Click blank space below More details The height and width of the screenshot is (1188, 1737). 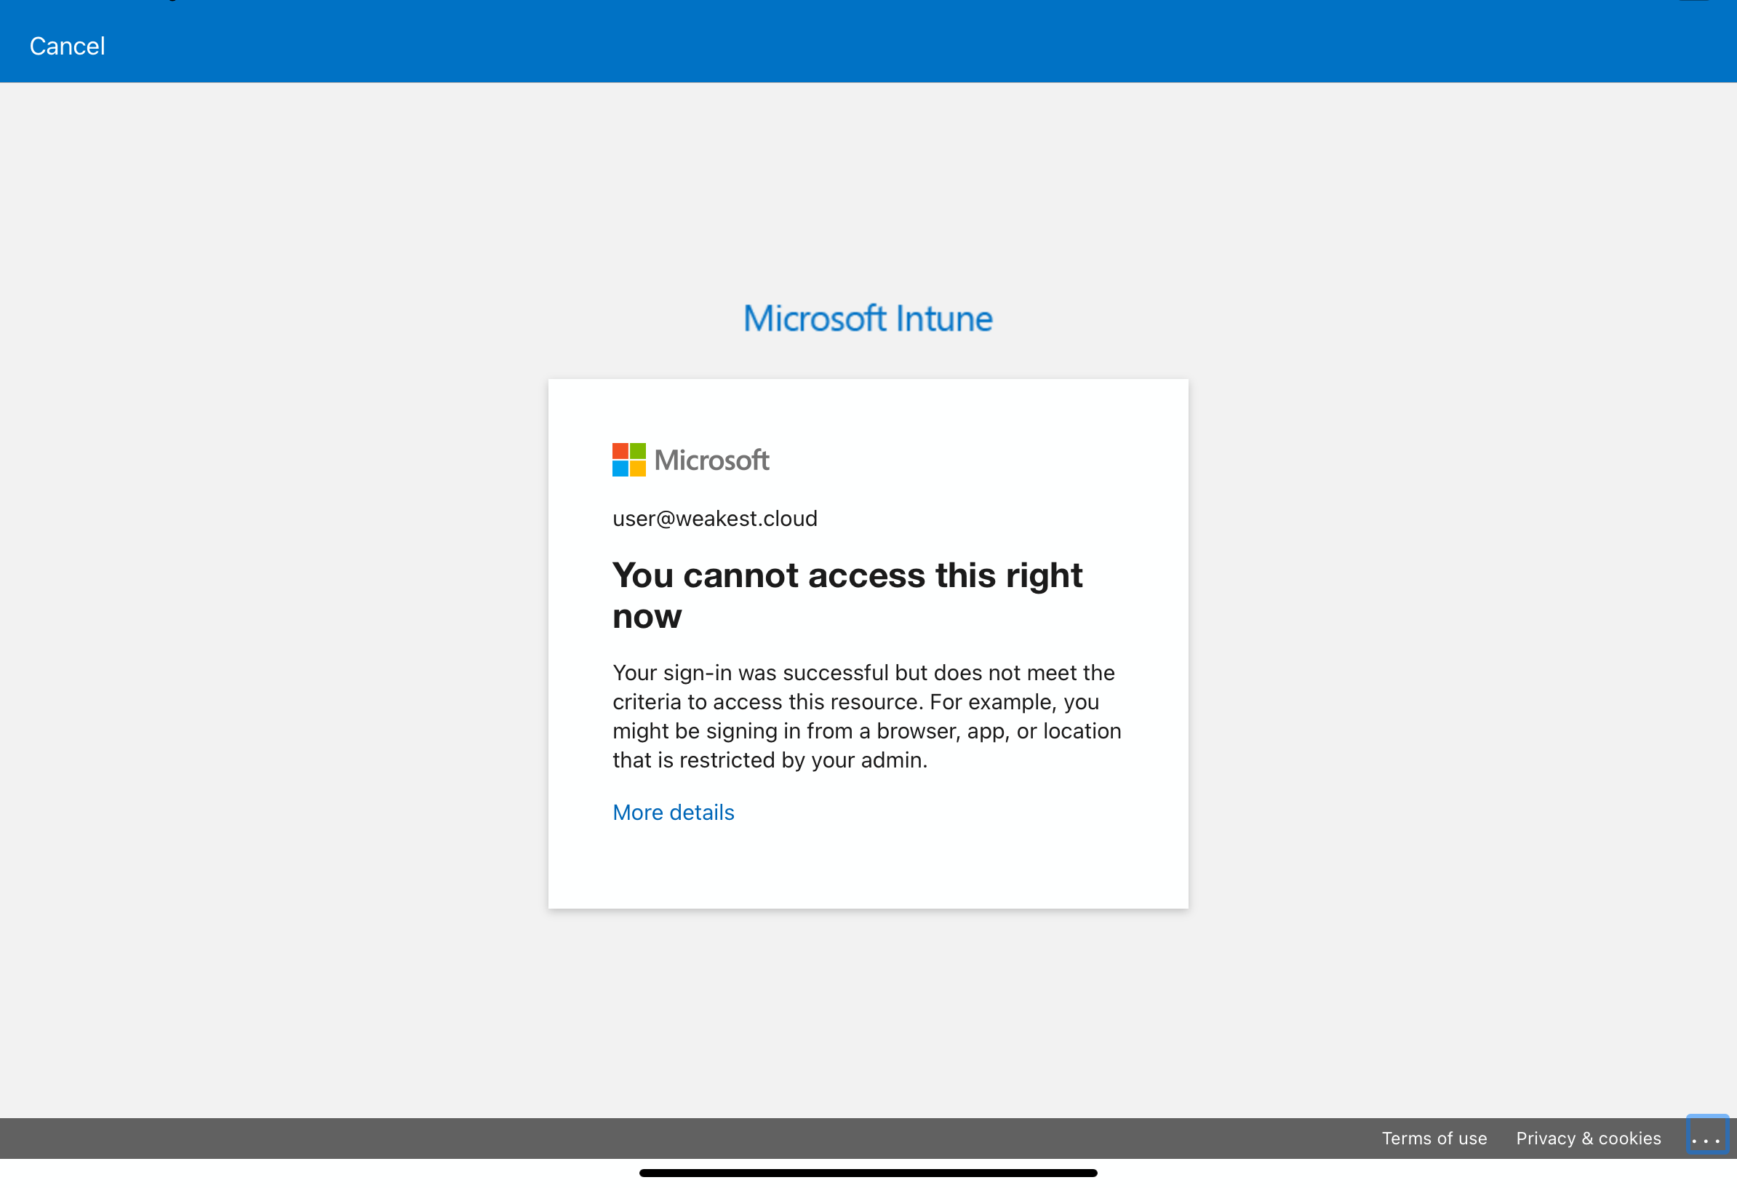(x=868, y=867)
